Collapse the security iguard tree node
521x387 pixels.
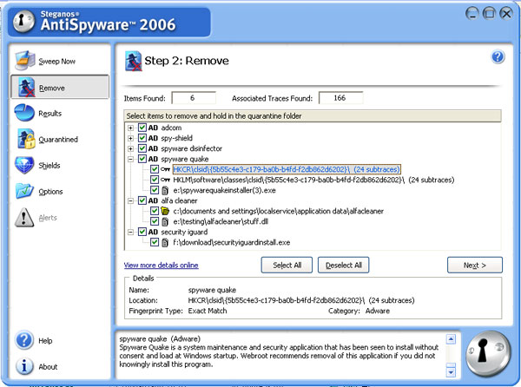click(130, 232)
